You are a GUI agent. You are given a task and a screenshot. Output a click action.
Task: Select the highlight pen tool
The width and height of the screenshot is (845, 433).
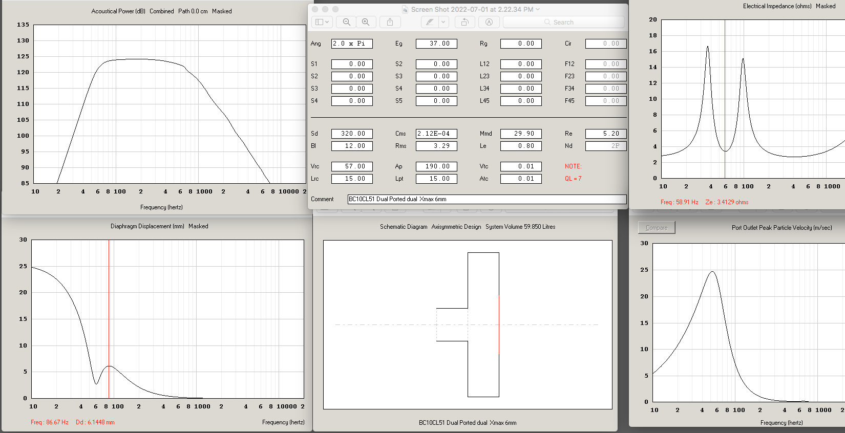point(430,22)
